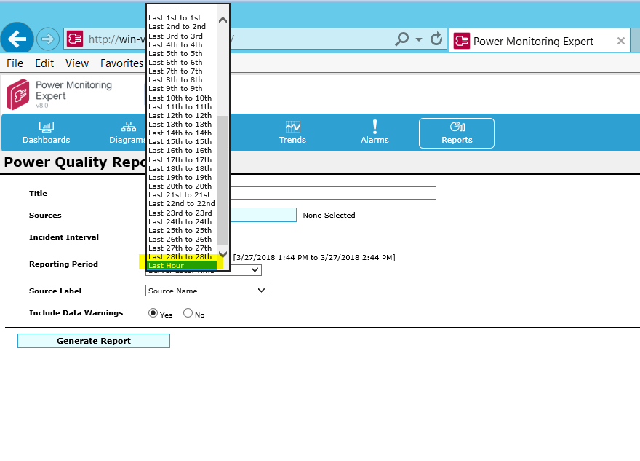Select 'Last 19th to 19th' option
Viewport: 640px width, 461px height.
pos(182,178)
